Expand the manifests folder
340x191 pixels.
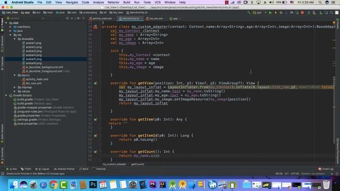coord(11,27)
